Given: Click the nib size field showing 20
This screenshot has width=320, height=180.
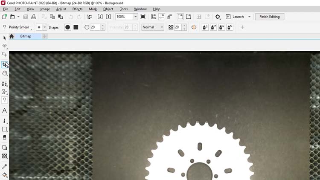Looking at the screenshot, I should coord(95,27).
